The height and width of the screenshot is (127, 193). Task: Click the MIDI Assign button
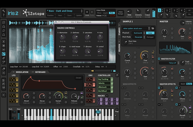121,13
